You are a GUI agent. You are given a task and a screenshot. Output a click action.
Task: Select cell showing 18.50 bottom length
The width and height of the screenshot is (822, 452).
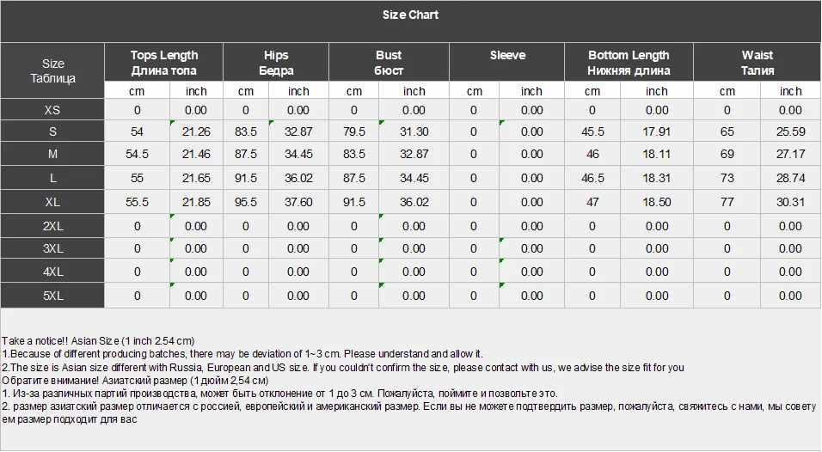click(657, 202)
